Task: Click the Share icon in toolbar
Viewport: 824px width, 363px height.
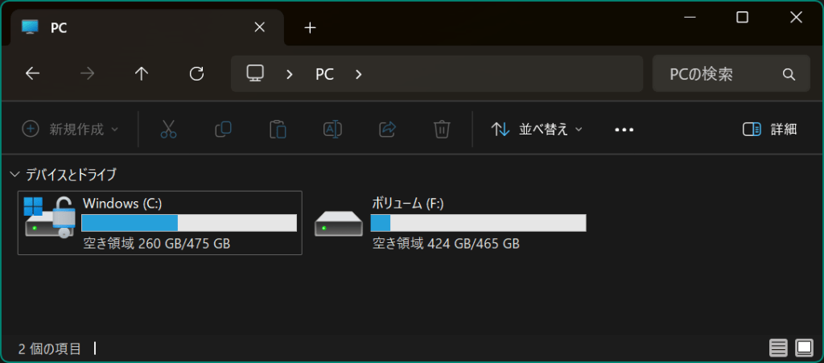Action: click(x=387, y=129)
